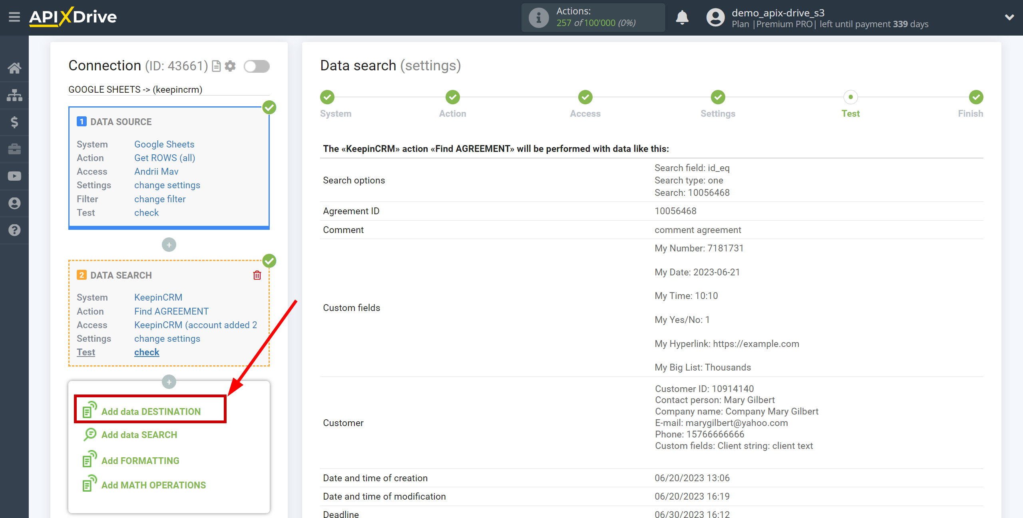Viewport: 1023px width, 518px height.
Task: Click the Add FORMATTING icon
Action: click(x=90, y=459)
